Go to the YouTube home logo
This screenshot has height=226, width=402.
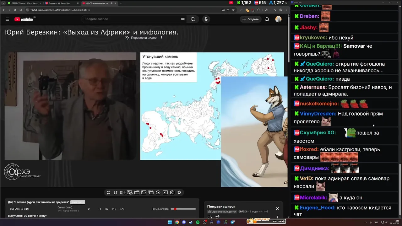tap(24, 19)
